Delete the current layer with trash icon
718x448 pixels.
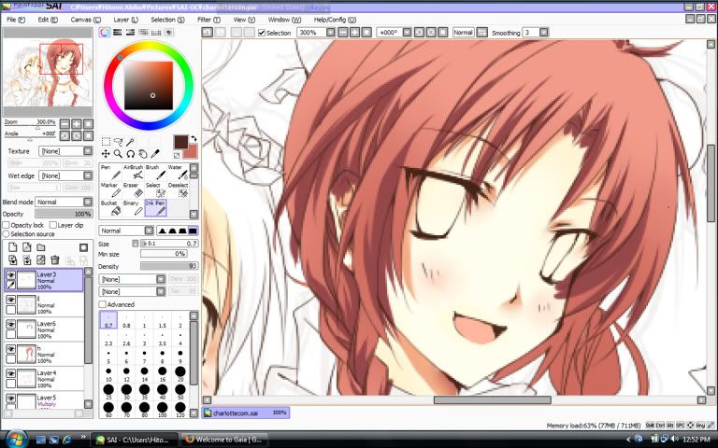click(55, 260)
